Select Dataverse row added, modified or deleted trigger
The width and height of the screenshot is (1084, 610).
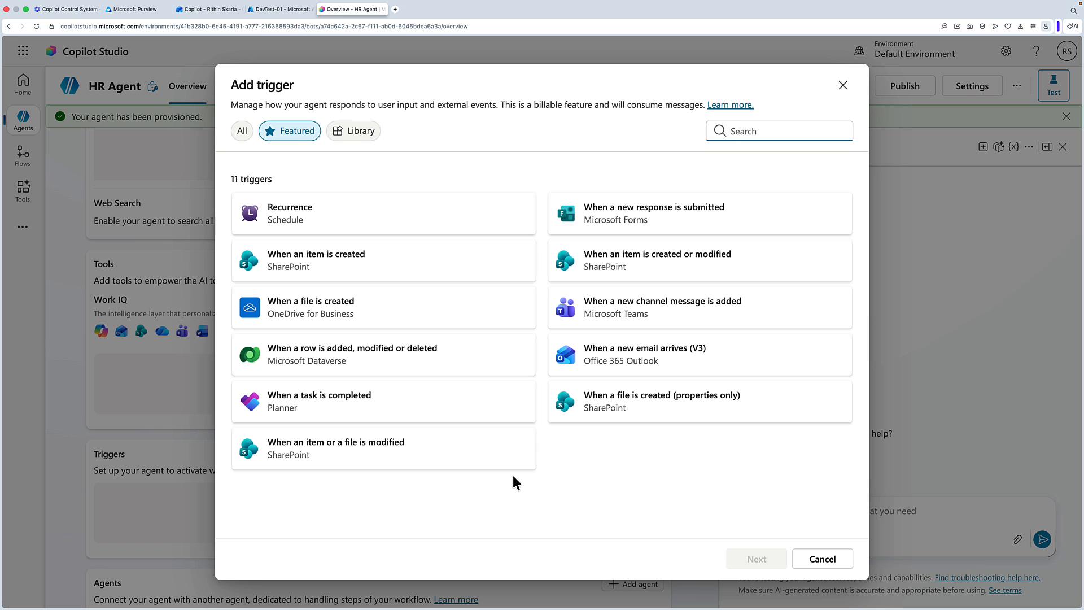[383, 354]
